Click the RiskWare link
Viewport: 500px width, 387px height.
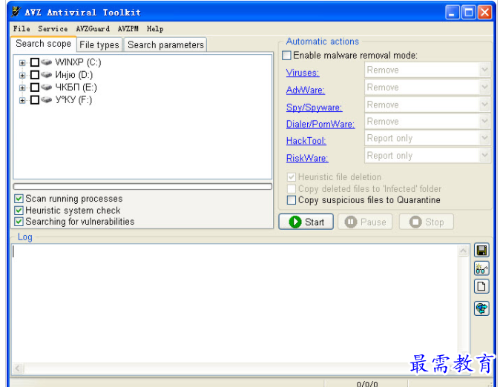307,158
